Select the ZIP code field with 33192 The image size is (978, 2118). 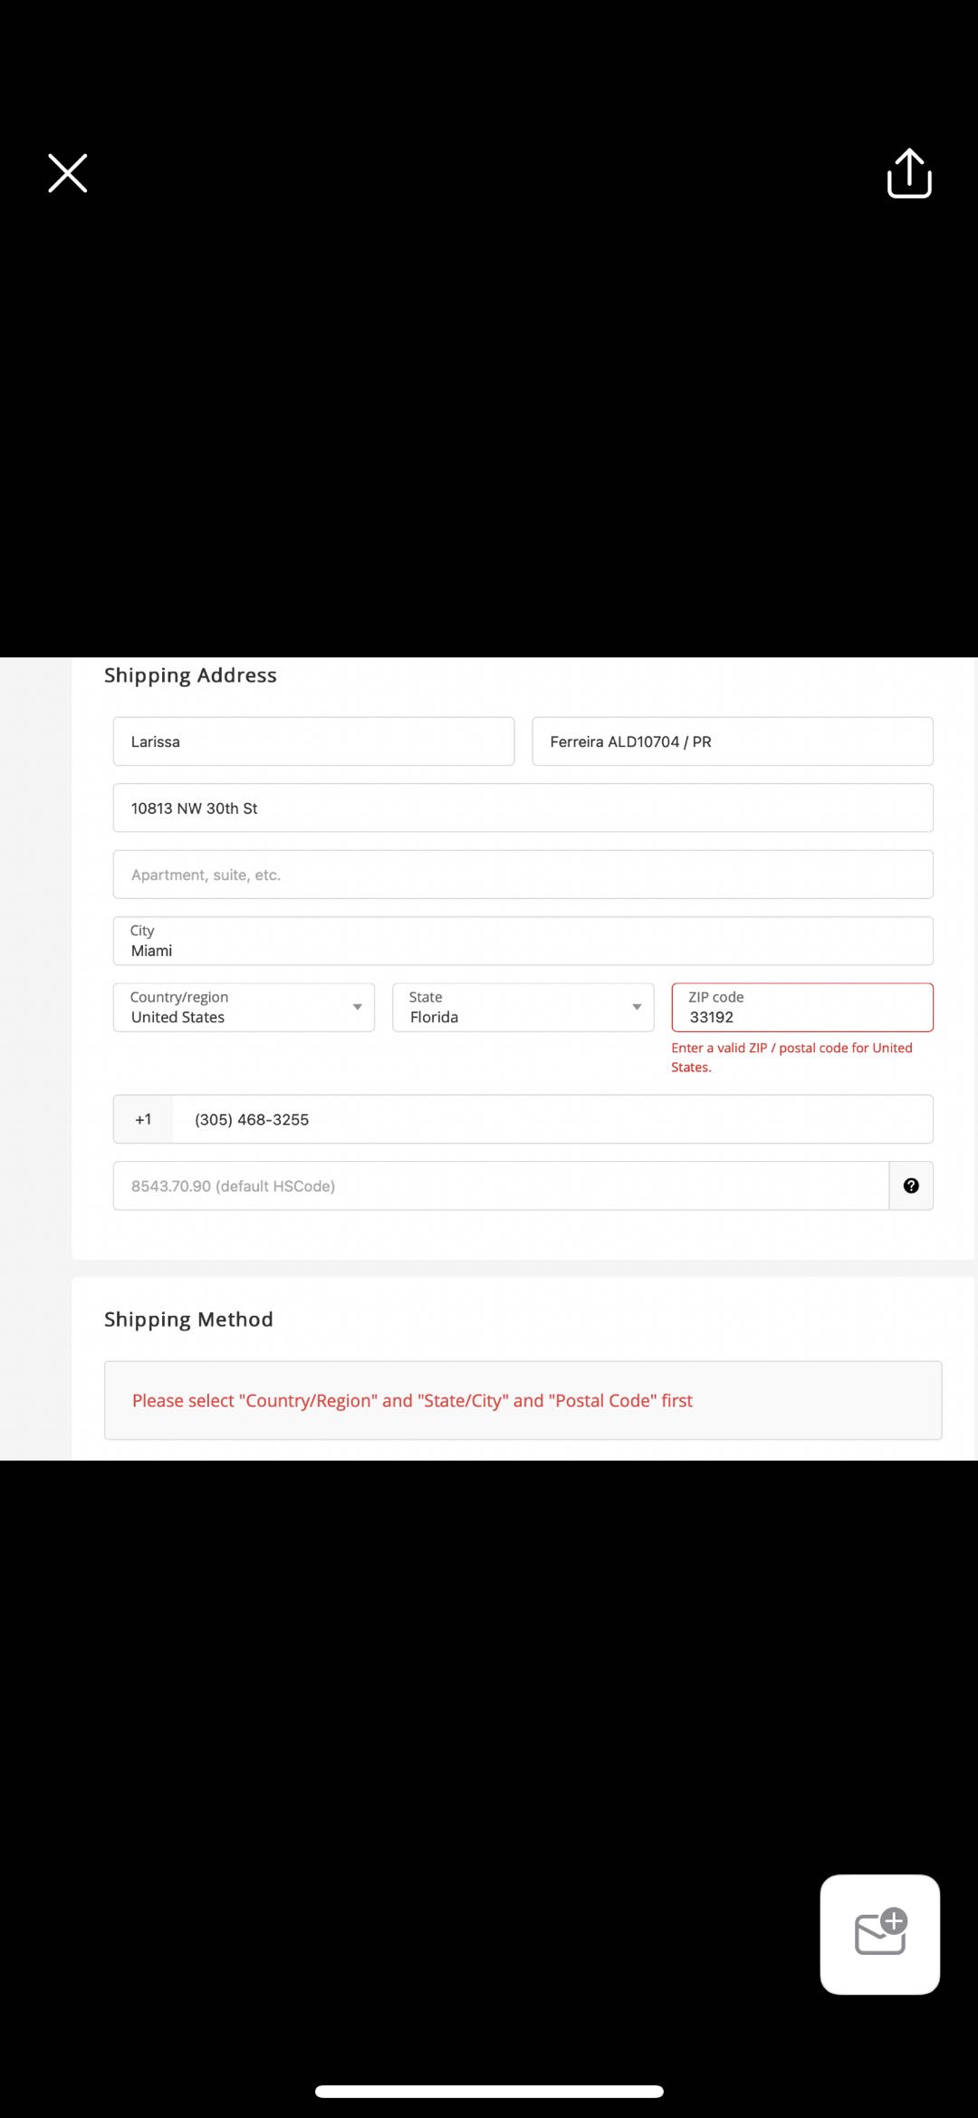[x=801, y=1008]
